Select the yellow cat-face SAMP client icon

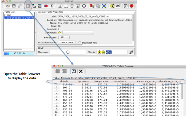coord(104,52)
